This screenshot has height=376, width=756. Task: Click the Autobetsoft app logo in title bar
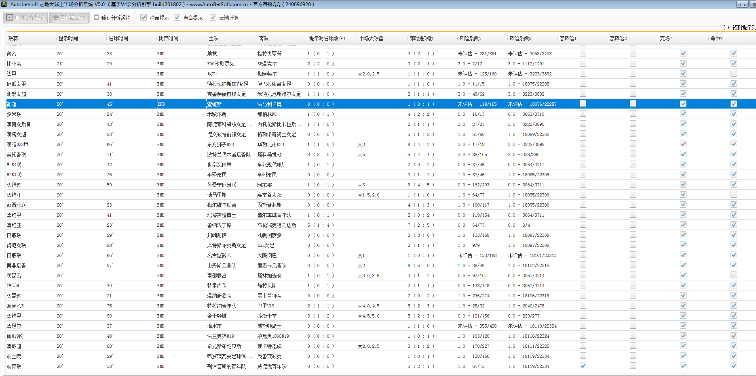tap(4, 4)
